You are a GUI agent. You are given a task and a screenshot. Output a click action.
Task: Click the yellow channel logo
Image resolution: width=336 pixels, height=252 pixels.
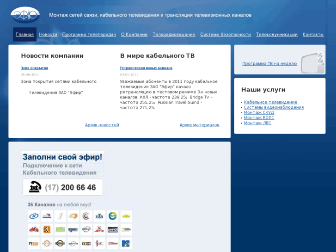pos(126,216)
